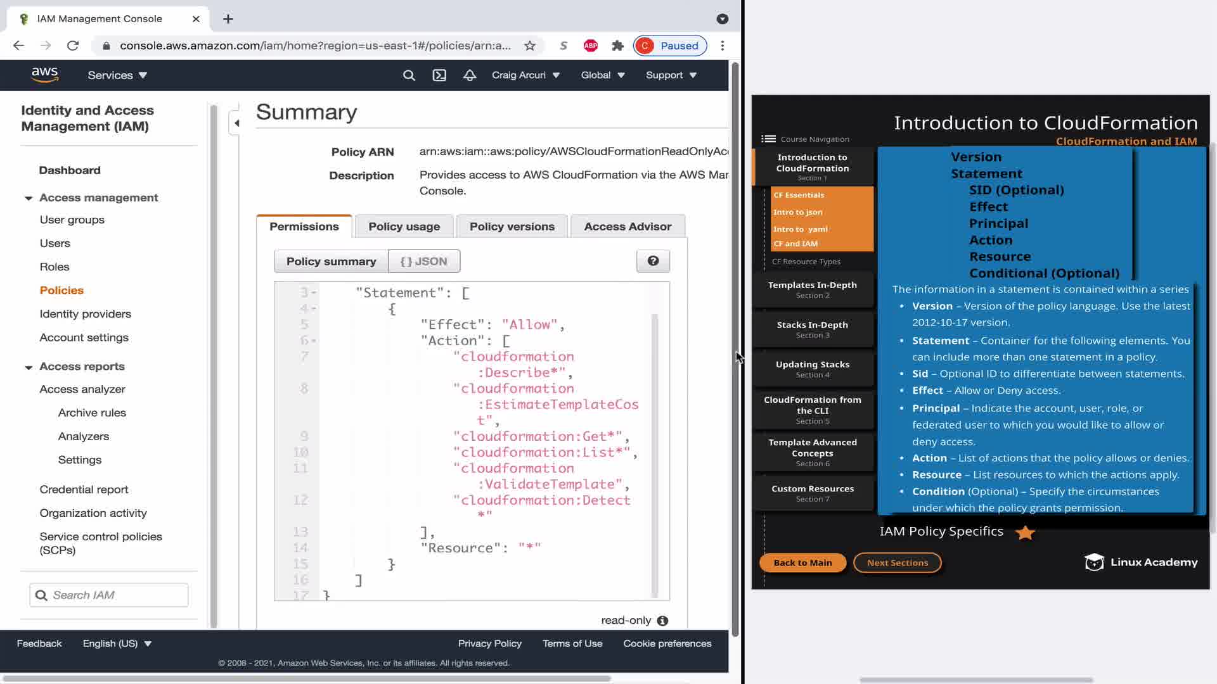Click the AWS search magnifier icon

(x=409, y=75)
